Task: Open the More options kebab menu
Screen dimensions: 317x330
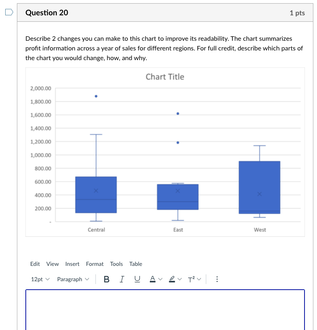Action: (x=217, y=279)
